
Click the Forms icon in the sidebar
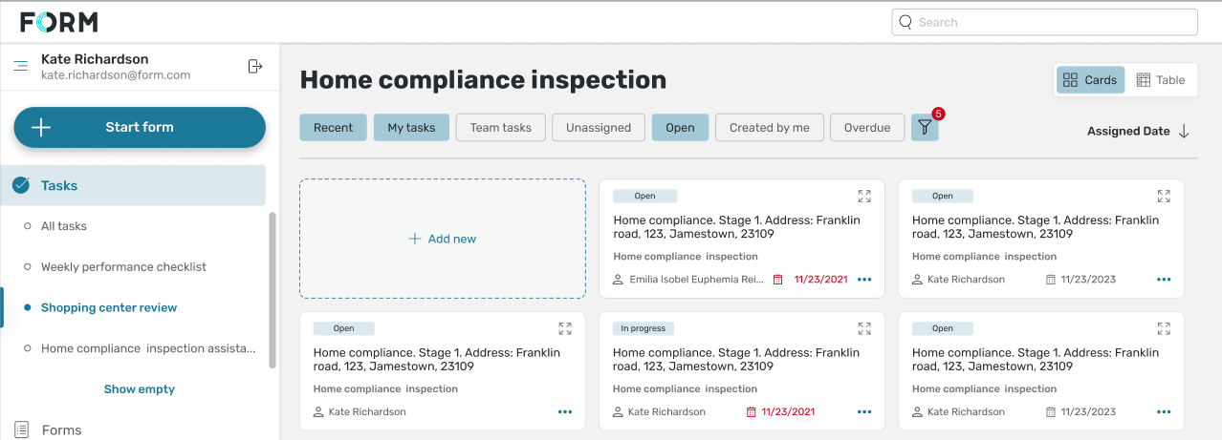[20, 430]
